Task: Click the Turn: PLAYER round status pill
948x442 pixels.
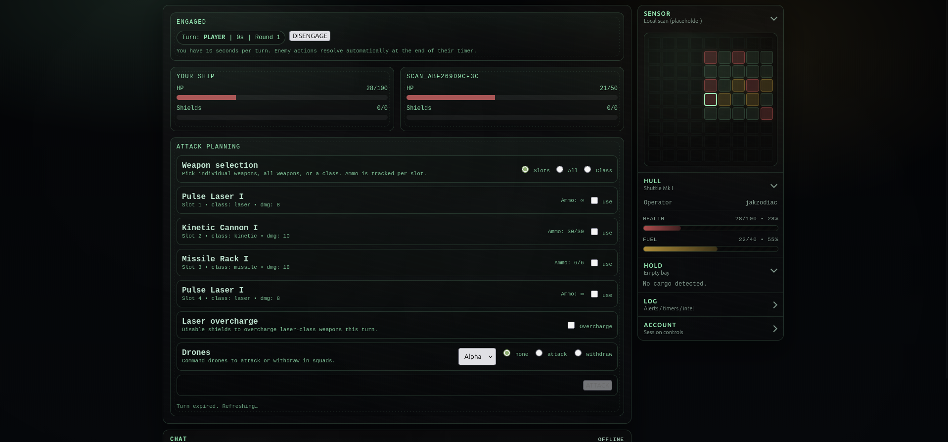Action: coord(231,37)
